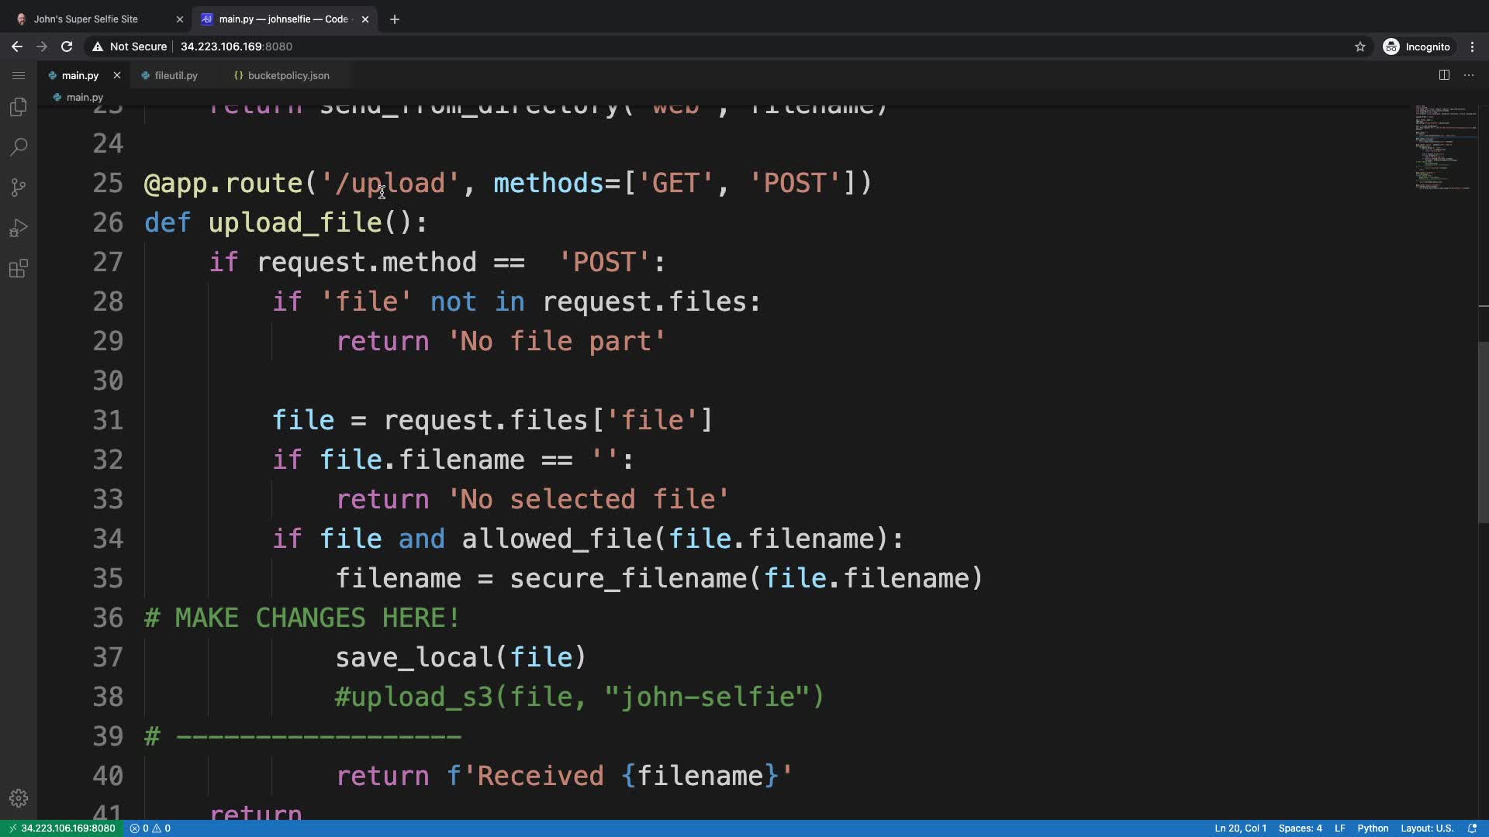Close the main.py editor tab

click(117, 75)
